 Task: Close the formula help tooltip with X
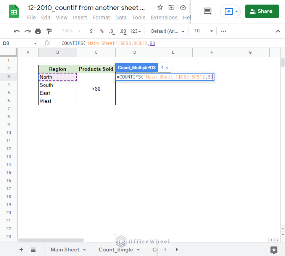(167, 68)
